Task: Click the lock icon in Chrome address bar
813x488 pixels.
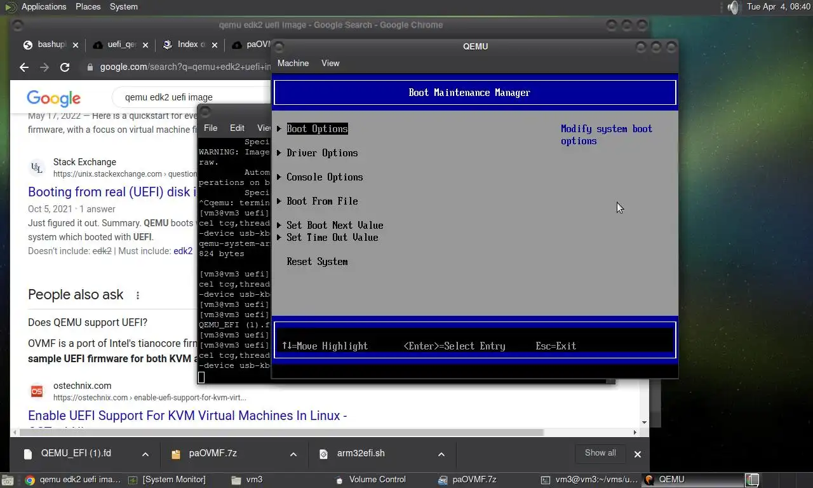Action: click(90, 67)
